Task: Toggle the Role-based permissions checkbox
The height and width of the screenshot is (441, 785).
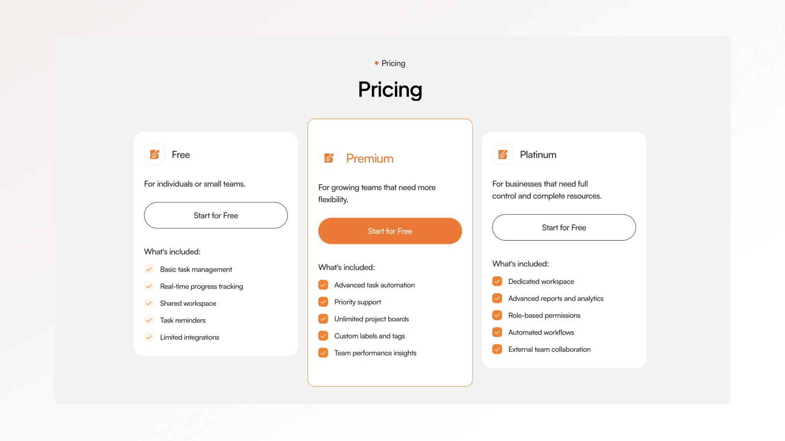Action: coord(497,315)
